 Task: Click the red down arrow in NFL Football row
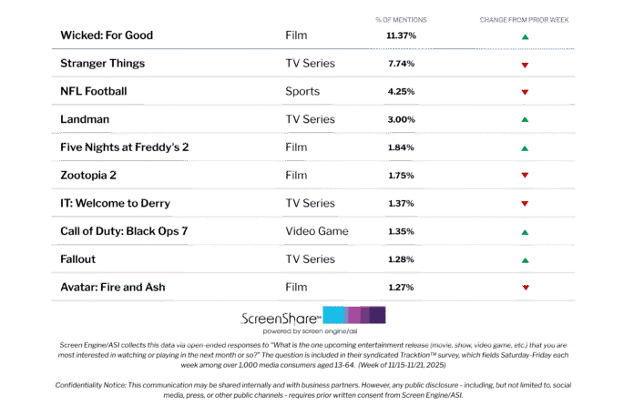(x=525, y=93)
